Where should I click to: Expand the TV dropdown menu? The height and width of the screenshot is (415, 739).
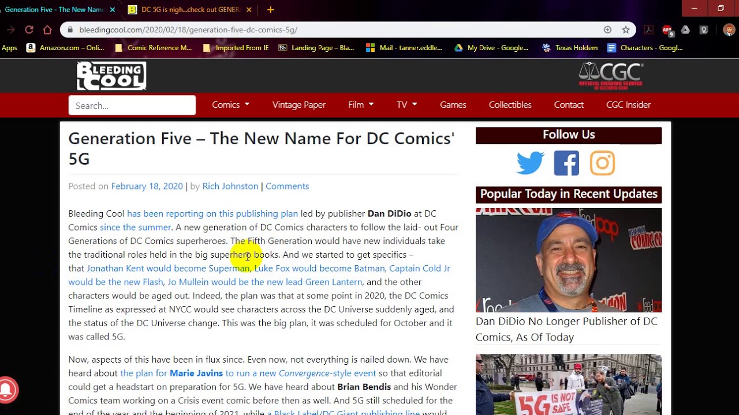pyautogui.click(x=406, y=104)
